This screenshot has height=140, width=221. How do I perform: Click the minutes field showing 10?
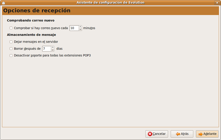point(74,28)
